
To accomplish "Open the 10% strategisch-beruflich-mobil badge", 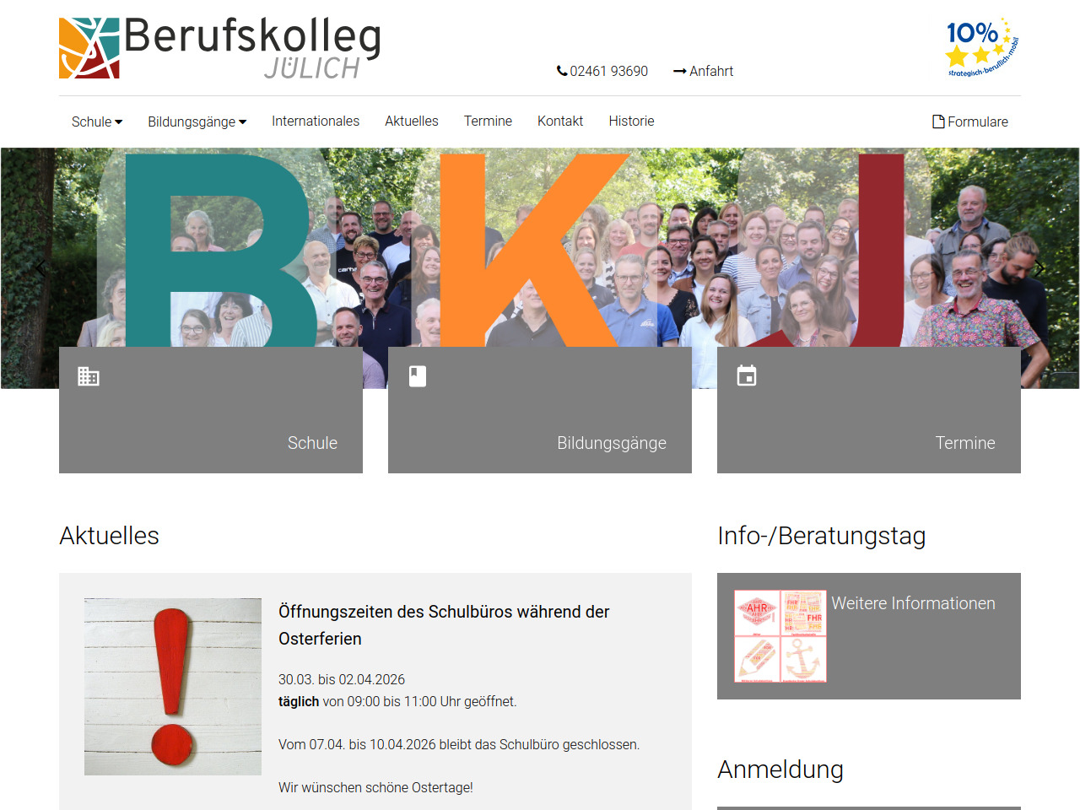I will pos(982,47).
